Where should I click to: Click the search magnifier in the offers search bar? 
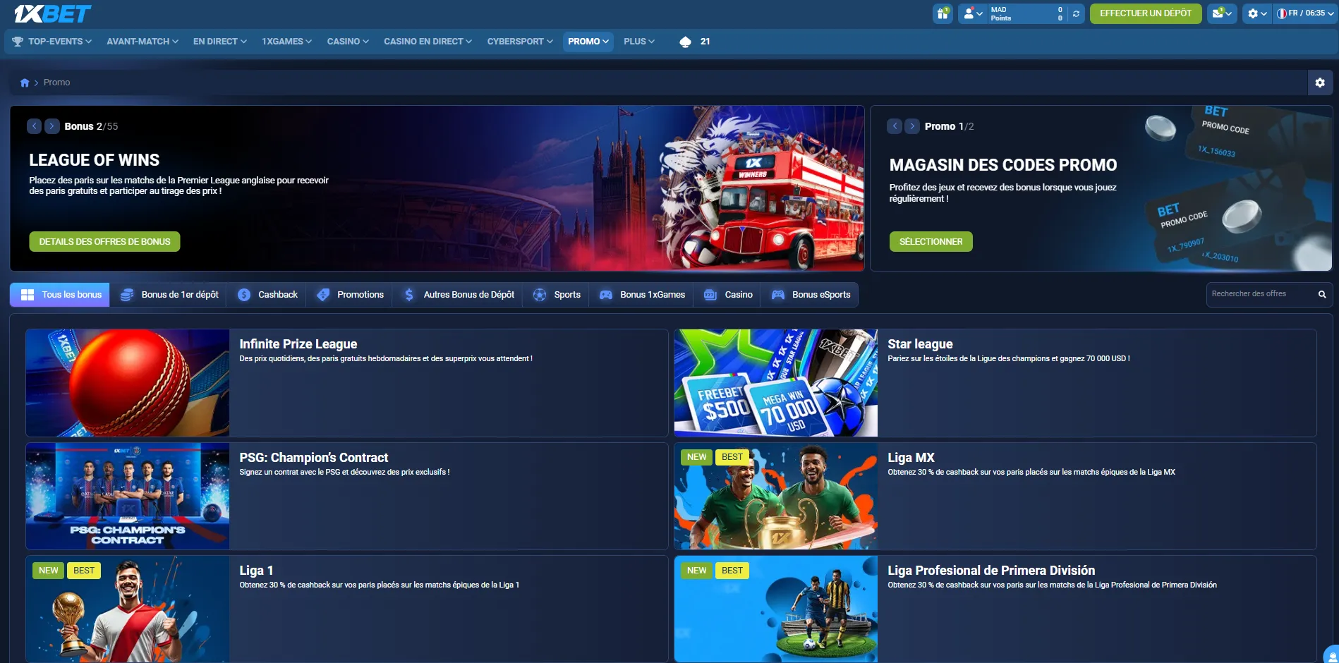1322,294
